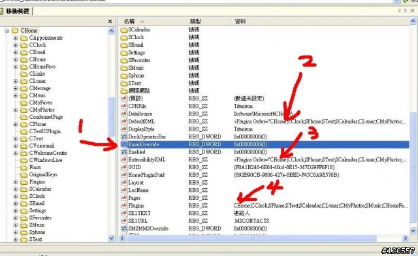418x256 pixels.
Task: Select the DisplayStyle value name
Action: [141, 129]
